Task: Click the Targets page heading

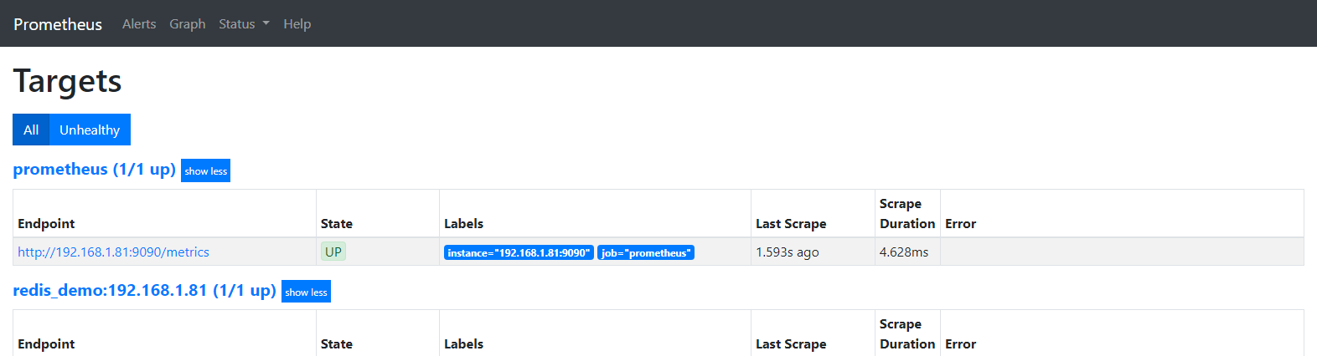Action: coord(67,81)
